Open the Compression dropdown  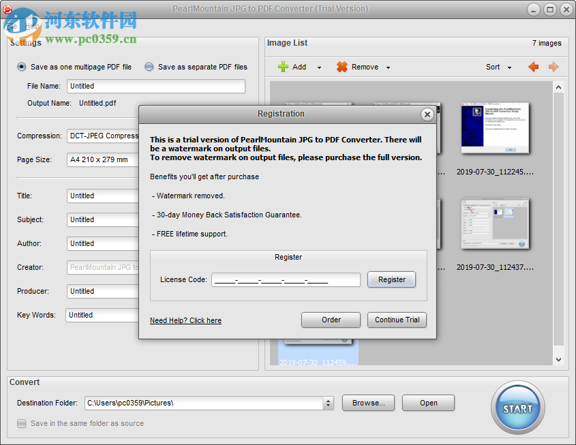[103, 136]
